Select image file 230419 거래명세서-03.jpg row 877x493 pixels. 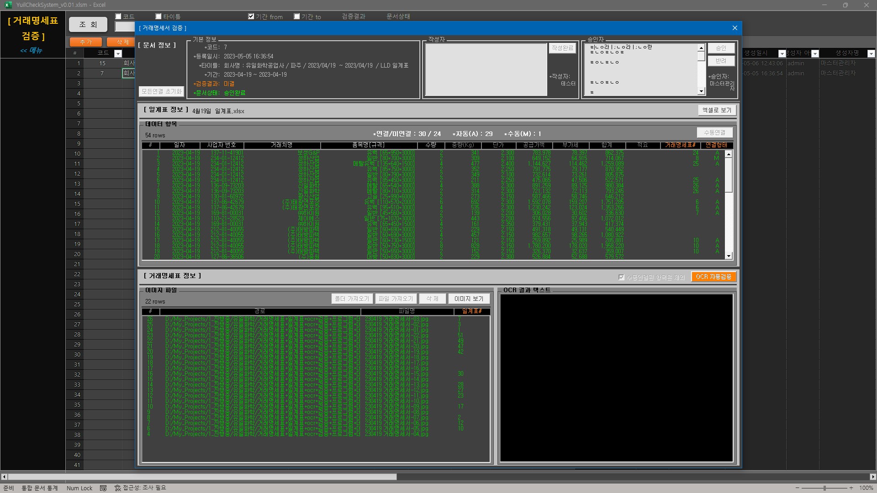click(316, 319)
